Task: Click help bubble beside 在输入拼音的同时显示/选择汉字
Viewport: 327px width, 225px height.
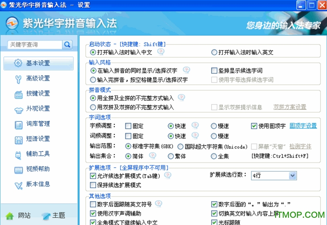Action: coord(186,70)
